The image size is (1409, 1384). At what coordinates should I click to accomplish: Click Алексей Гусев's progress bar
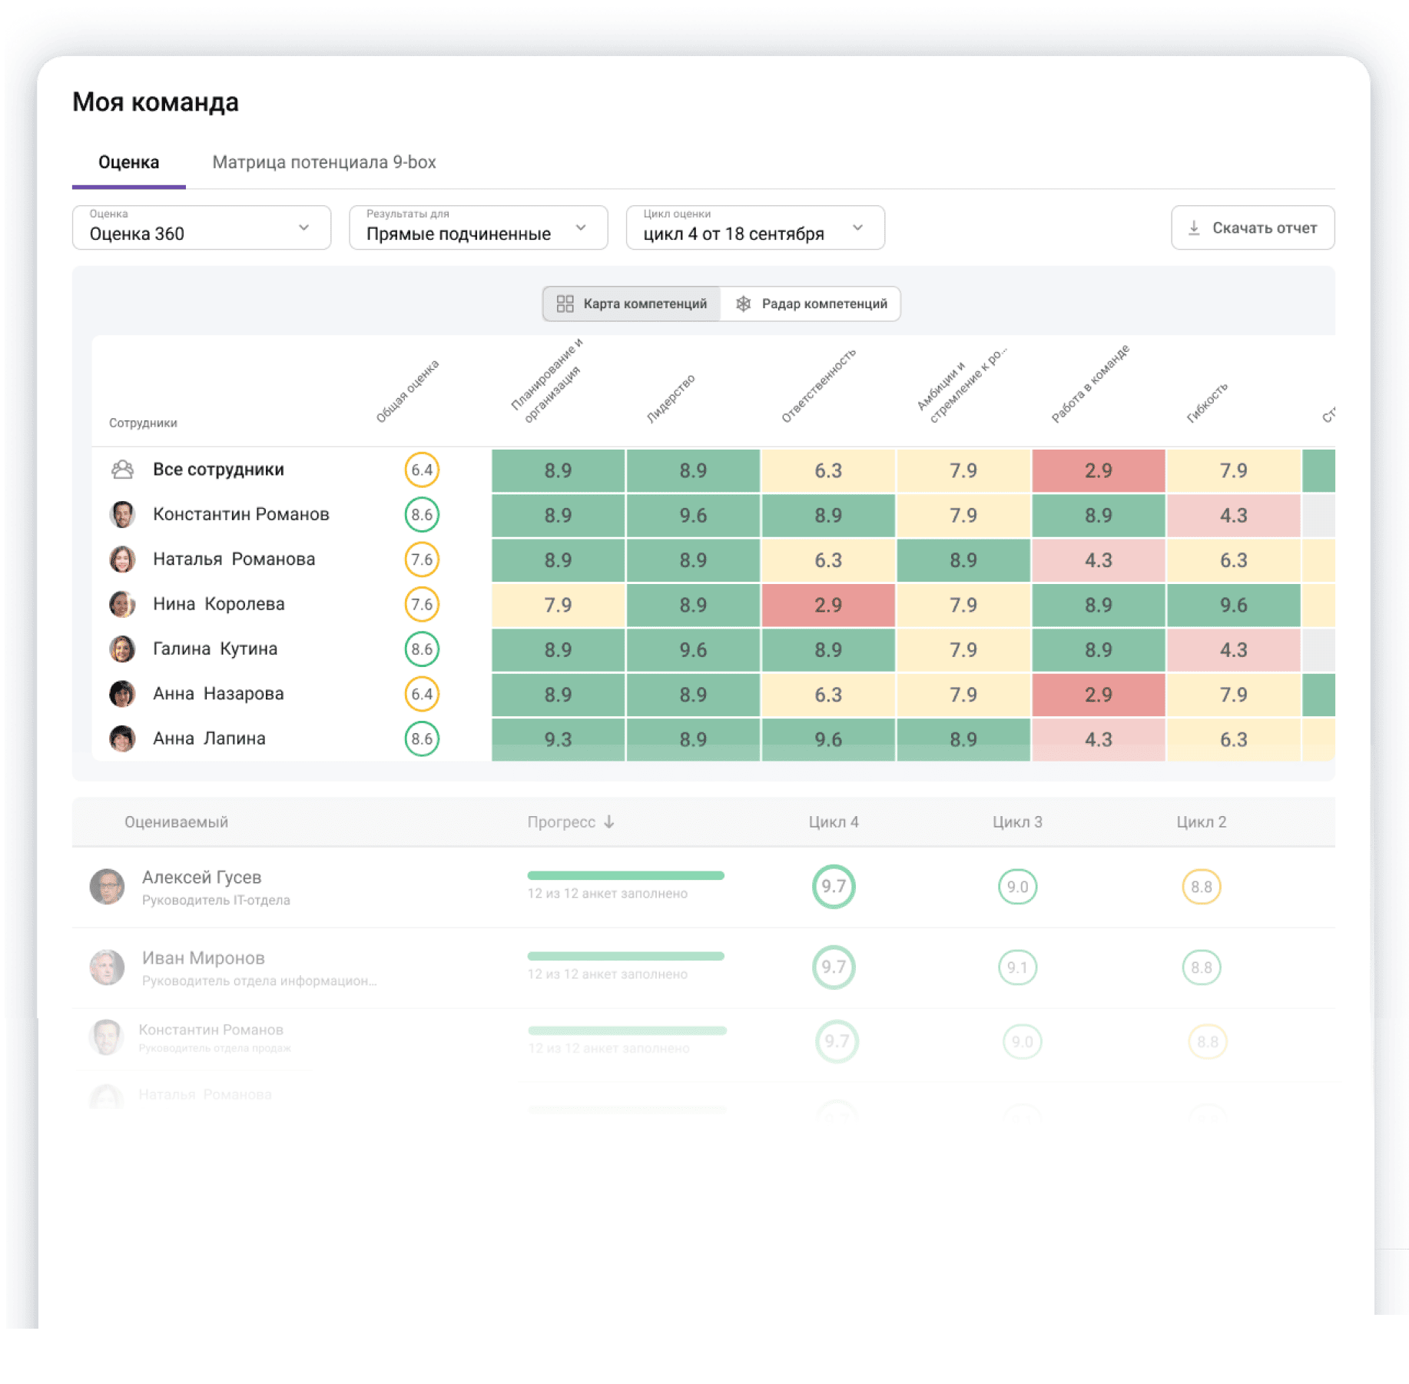click(x=625, y=876)
